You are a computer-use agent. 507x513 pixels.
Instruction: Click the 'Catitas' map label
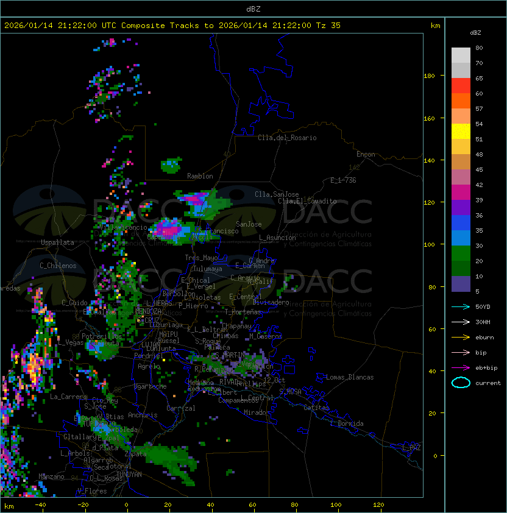316,408
